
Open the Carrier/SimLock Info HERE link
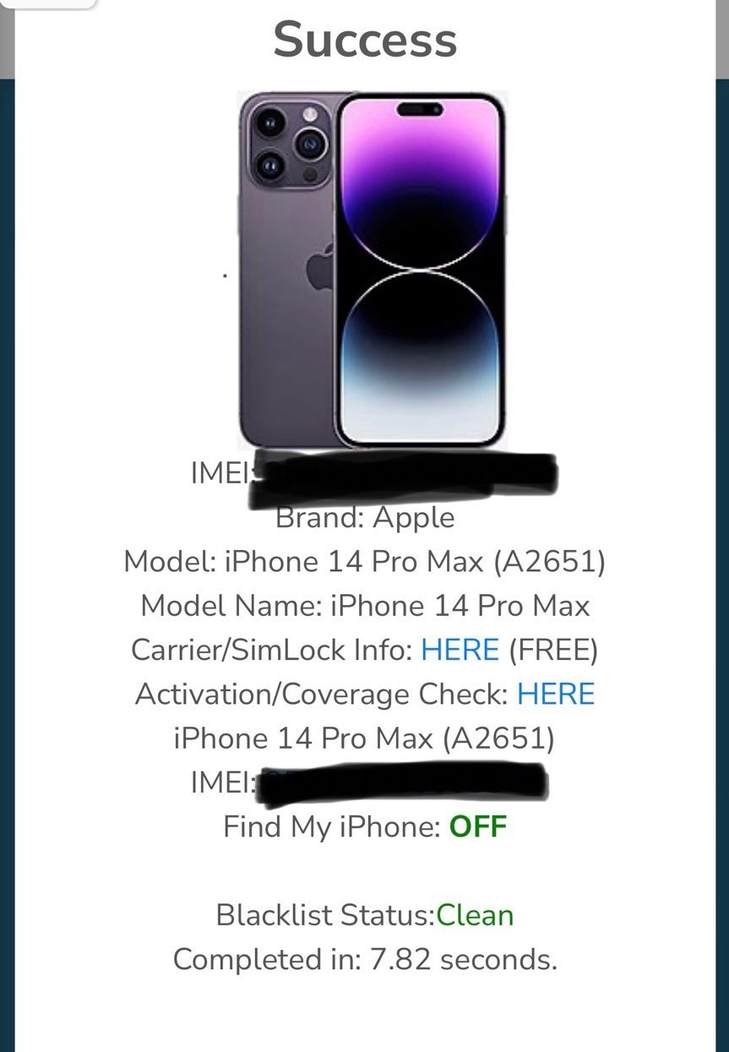[x=460, y=650]
